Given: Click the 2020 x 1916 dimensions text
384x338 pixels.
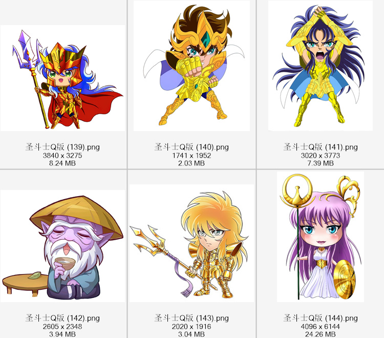Looking at the screenshot, I should click(x=191, y=327).
